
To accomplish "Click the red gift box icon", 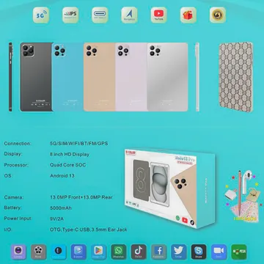I will (188, 15).
